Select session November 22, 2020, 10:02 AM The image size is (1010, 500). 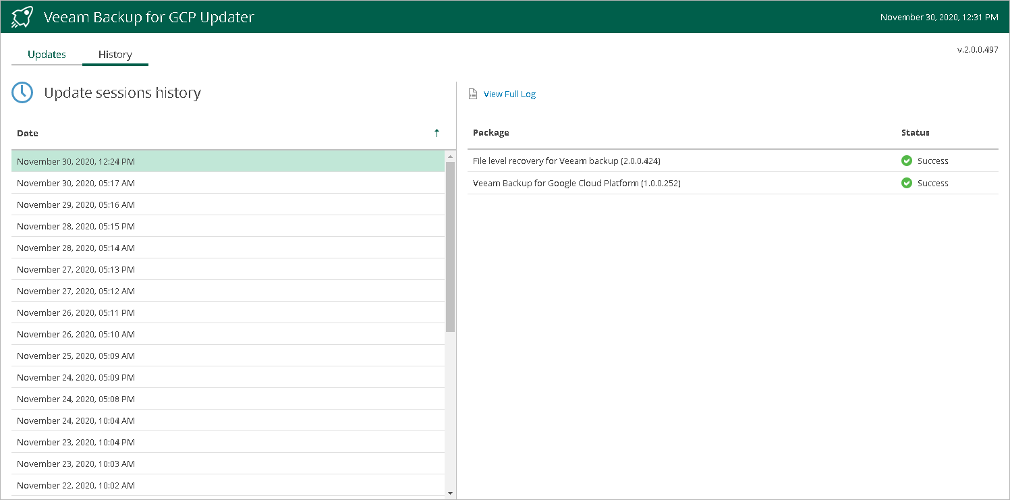point(228,485)
